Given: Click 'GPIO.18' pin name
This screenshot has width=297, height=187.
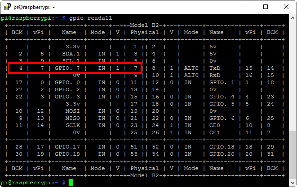Looking at the screenshot, I should tap(222, 147).
